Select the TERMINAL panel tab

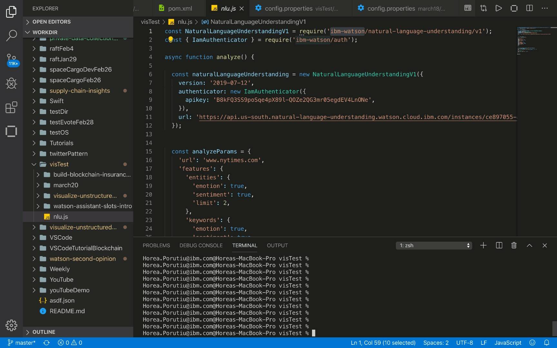(x=245, y=246)
